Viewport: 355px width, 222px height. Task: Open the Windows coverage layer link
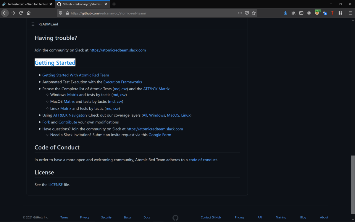click(157, 115)
